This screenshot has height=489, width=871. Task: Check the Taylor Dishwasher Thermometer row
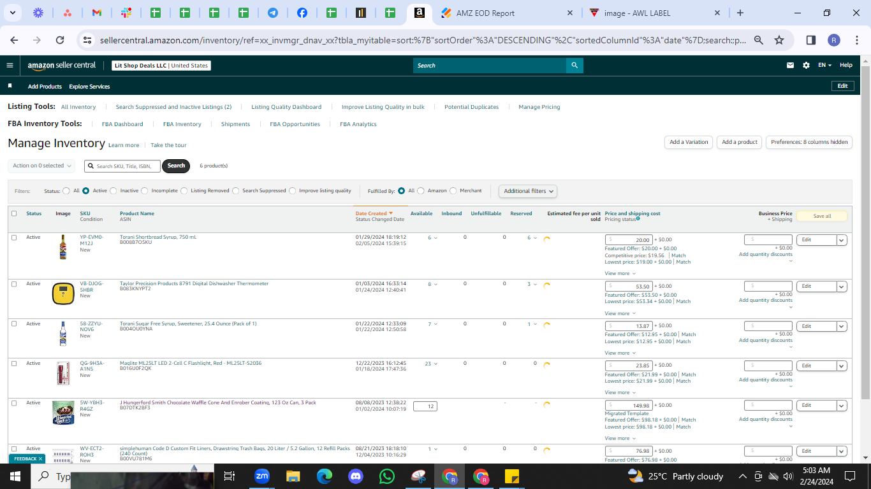tap(14, 284)
